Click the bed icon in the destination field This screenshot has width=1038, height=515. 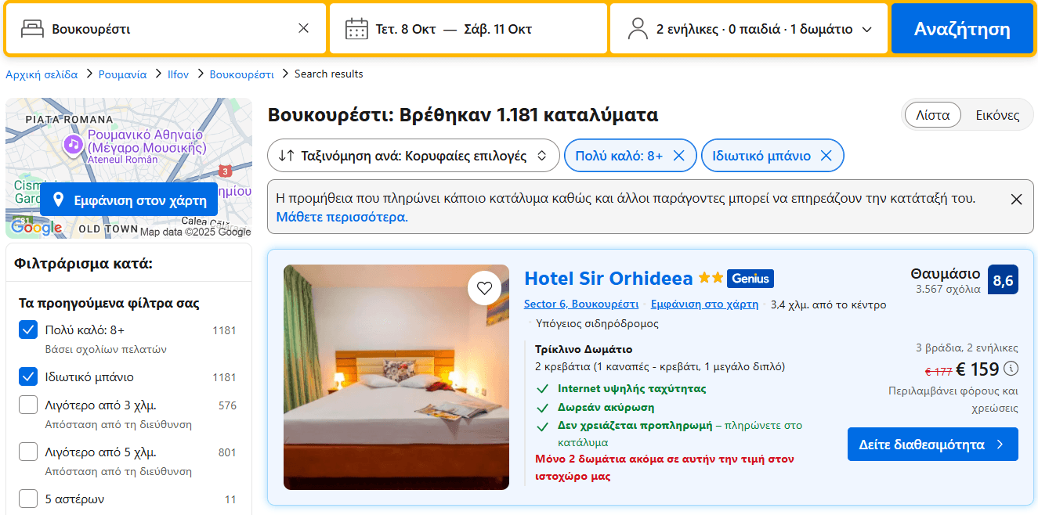pyautogui.click(x=32, y=29)
